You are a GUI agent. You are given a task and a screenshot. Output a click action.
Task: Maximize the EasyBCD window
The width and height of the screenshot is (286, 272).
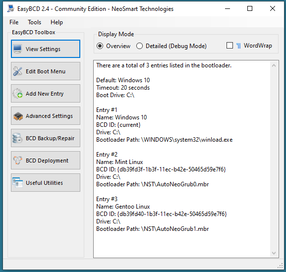point(250,8)
